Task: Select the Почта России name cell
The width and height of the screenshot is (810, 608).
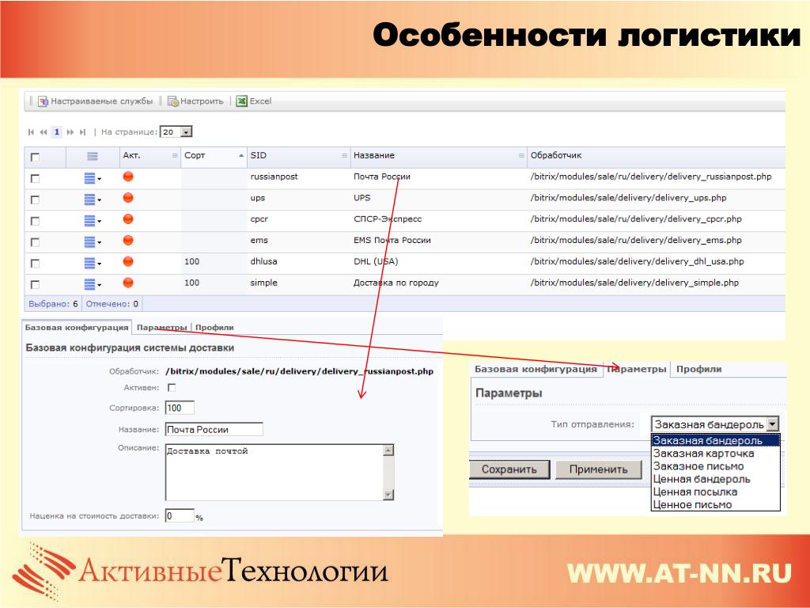Action: pyautogui.click(x=382, y=177)
